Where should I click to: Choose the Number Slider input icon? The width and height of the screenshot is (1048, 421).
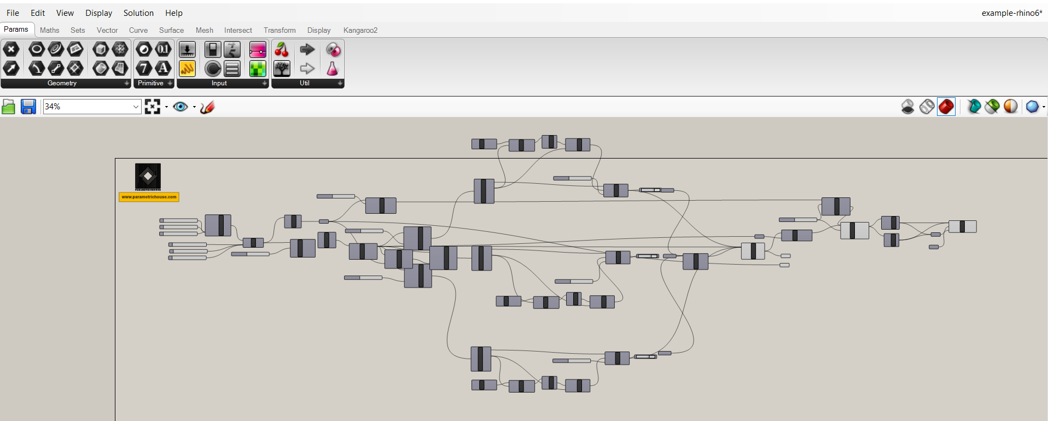[258, 50]
